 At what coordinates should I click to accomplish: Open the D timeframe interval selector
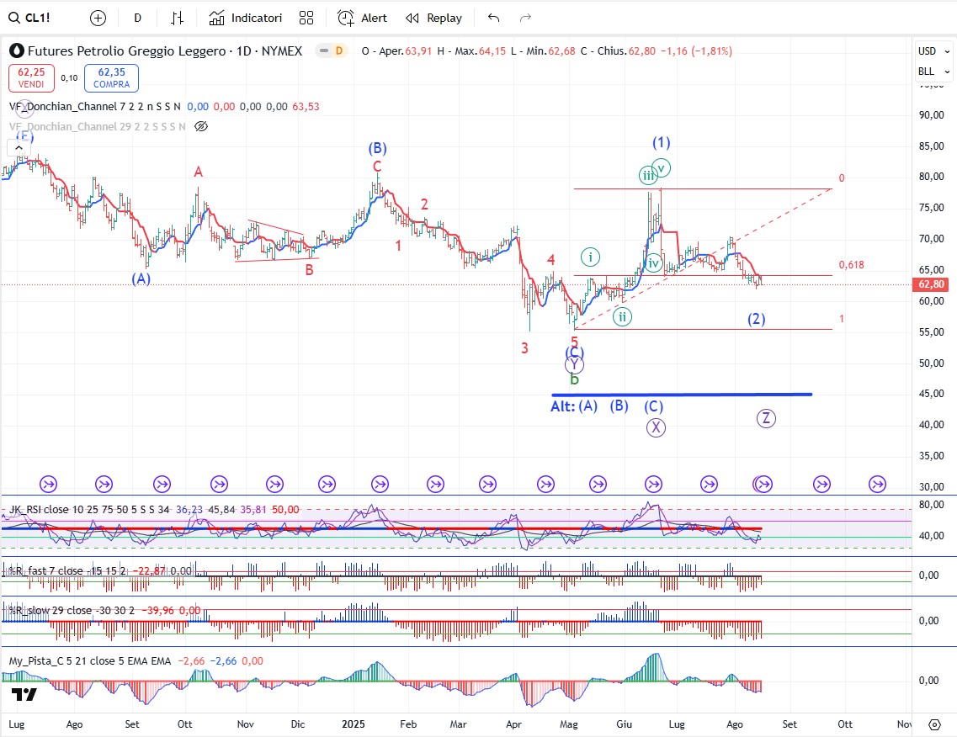click(138, 18)
